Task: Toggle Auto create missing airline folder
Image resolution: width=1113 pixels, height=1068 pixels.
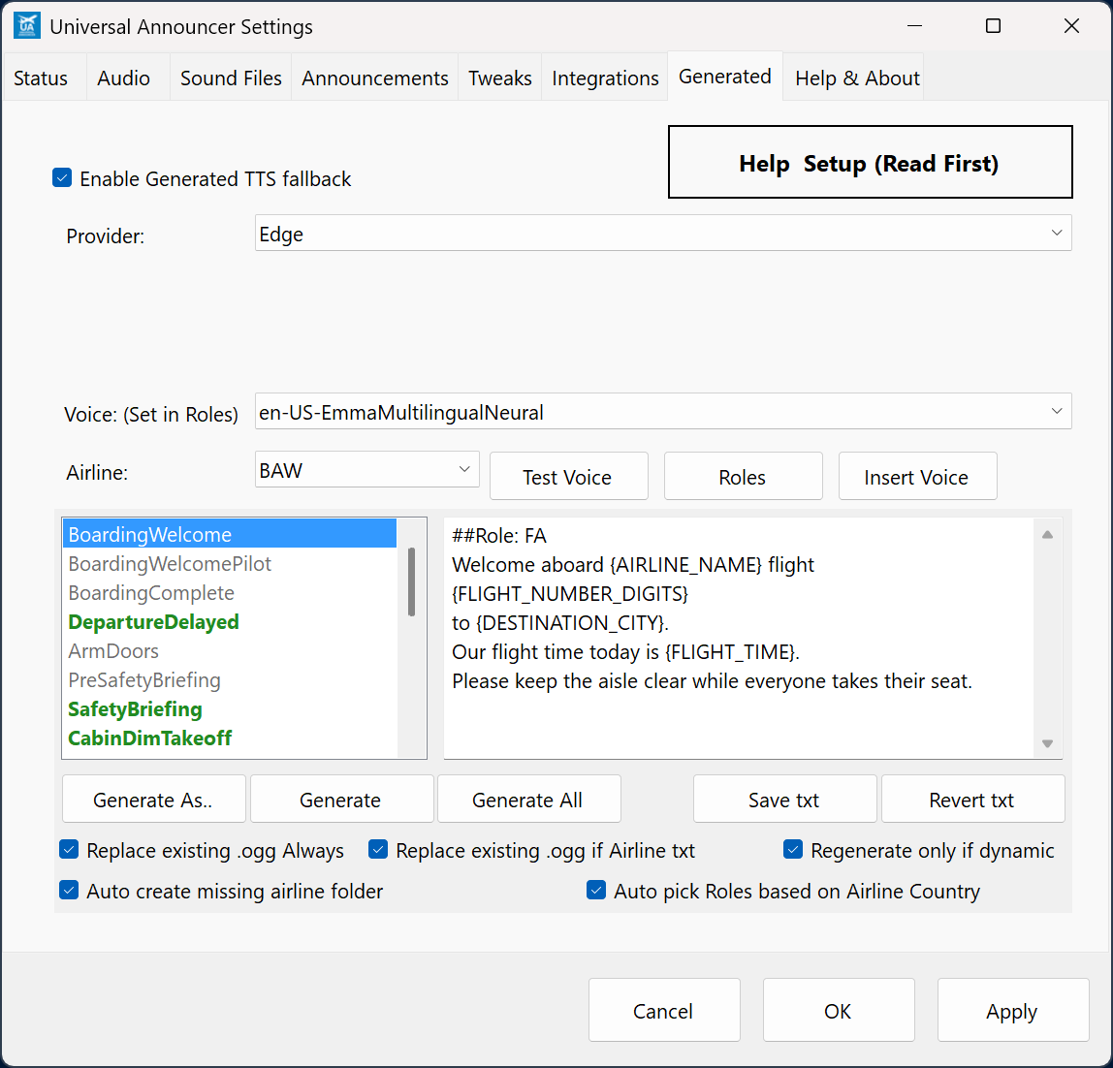Action: [x=69, y=890]
